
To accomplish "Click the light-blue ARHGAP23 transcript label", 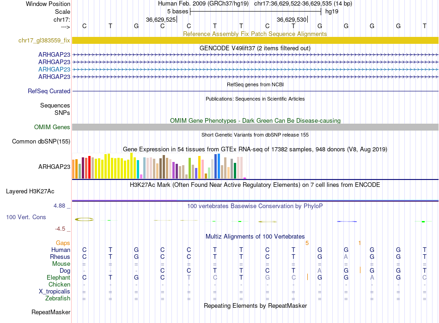I will [55, 69].
